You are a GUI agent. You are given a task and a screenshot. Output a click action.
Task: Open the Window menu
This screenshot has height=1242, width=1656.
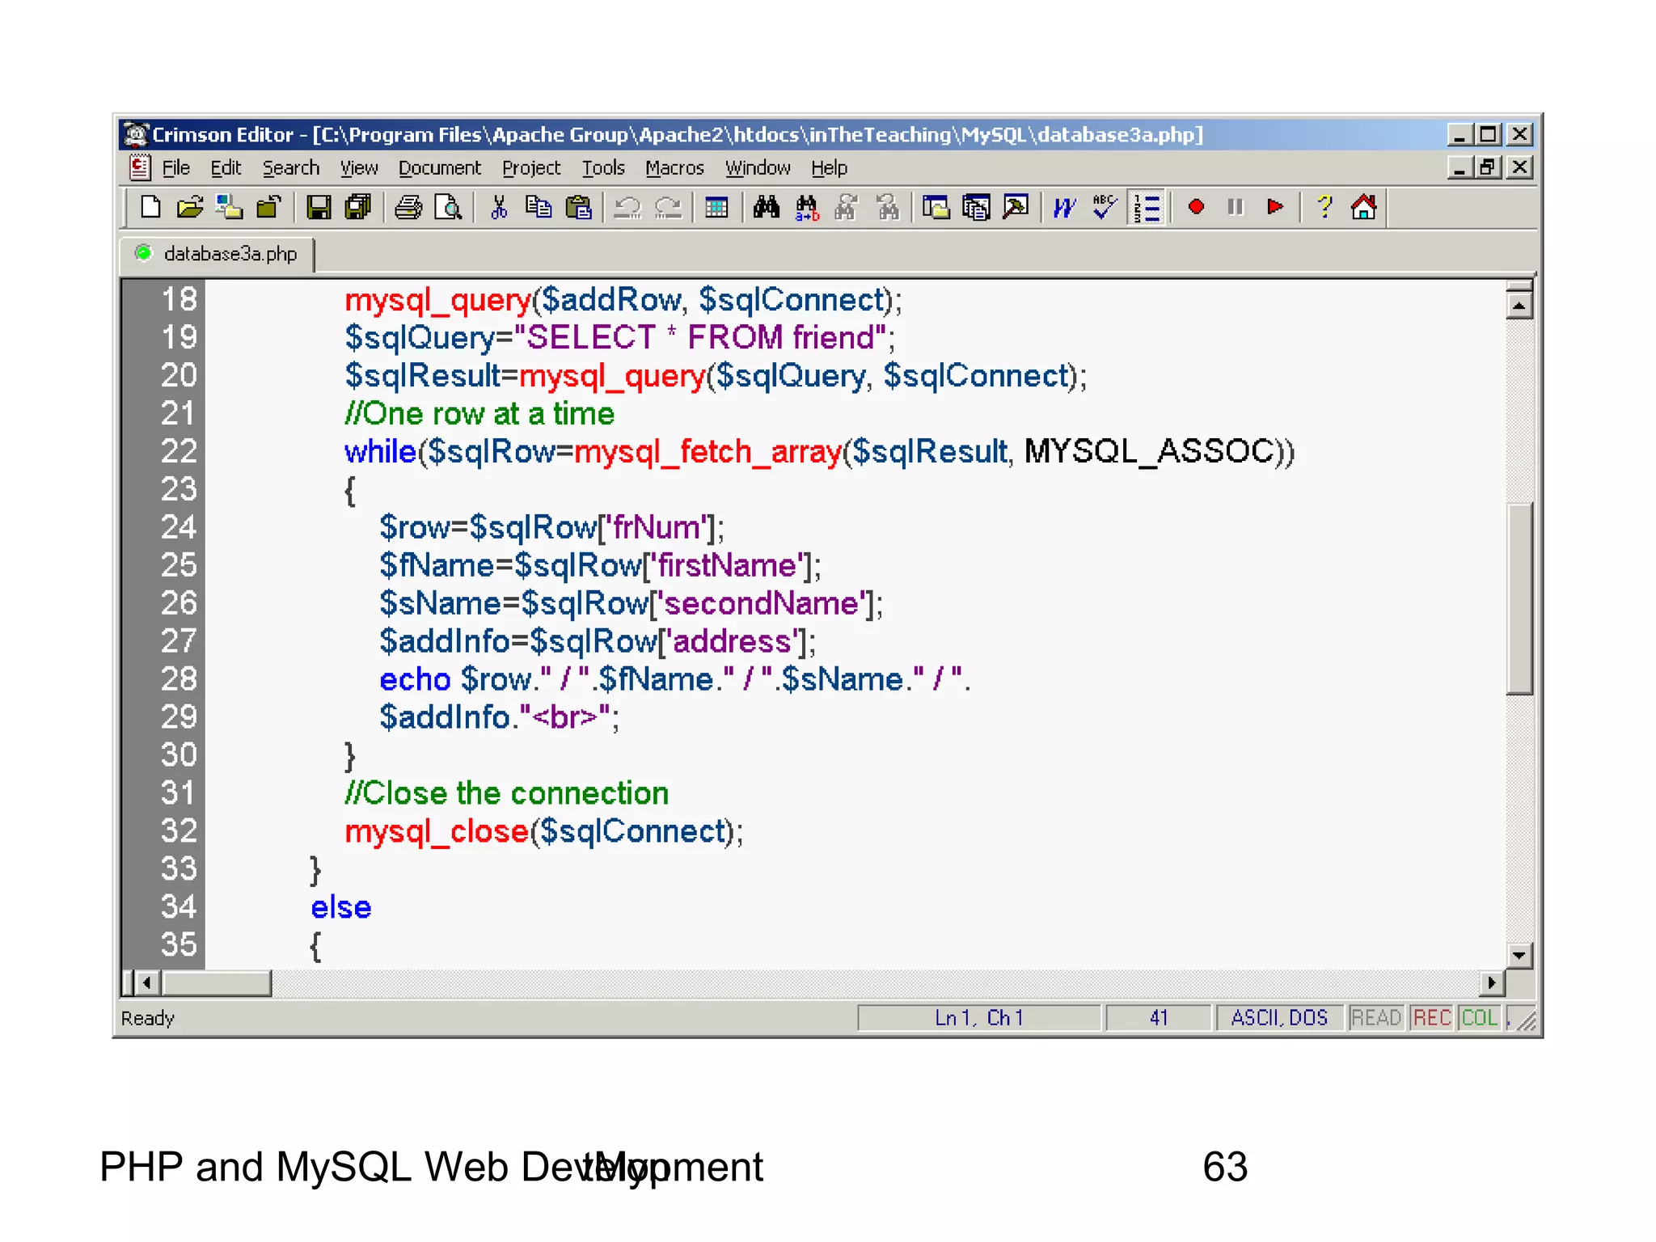[757, 167]
